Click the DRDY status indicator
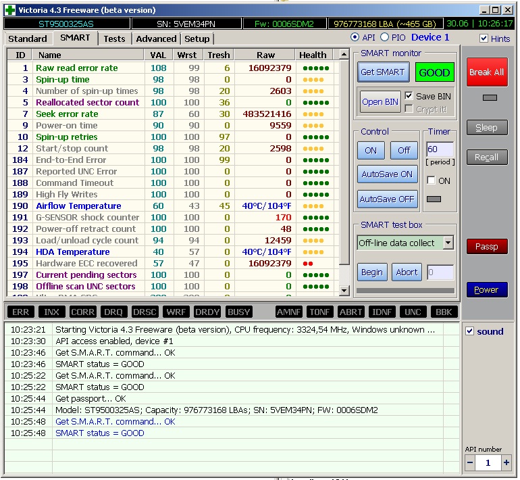The image size is (520, 480). coord(207,312)
